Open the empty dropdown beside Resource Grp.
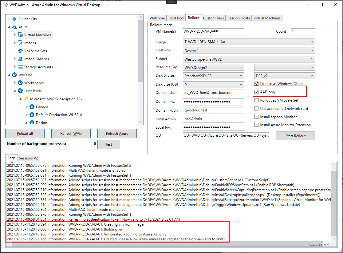This screenshot has width=343, height=253. click(285, 67)
